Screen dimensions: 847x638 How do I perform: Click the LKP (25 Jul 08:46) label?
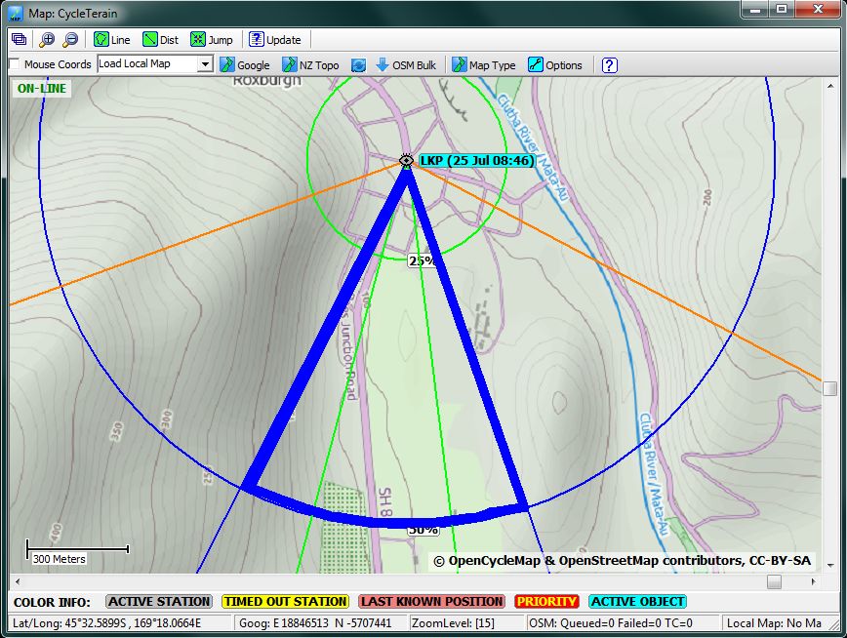click(477, 160)
